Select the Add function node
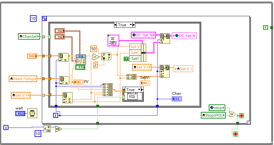The height and width of the screenshot is (145, 274). point(96,56)
